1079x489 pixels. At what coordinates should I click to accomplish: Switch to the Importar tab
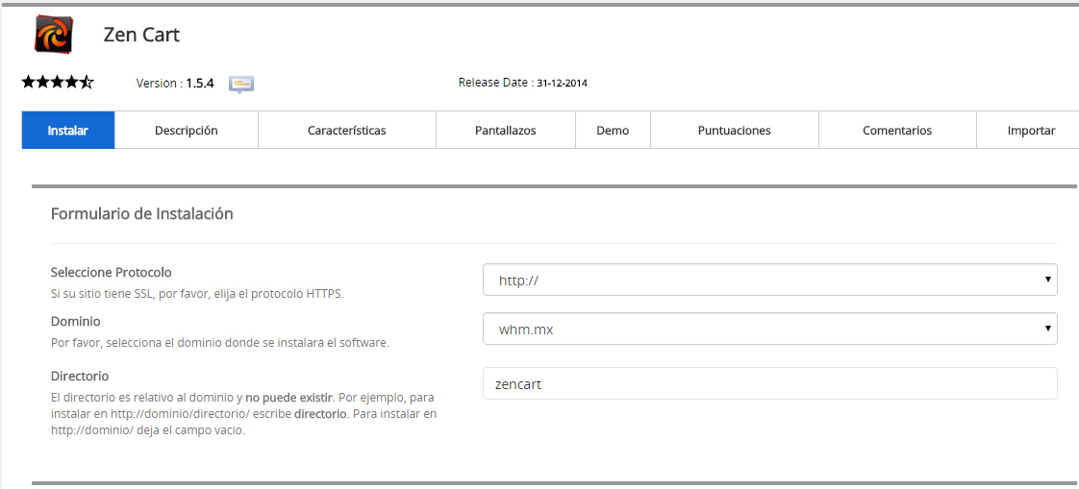point(1031,131)
